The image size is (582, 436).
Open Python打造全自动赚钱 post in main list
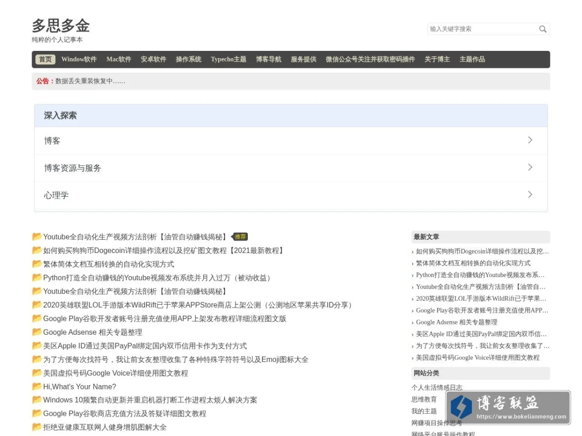159,278
